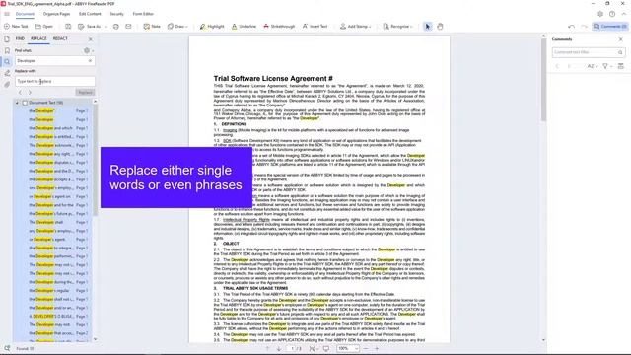
Task: Select the Underline tool
Action: [x=244, y=27]
